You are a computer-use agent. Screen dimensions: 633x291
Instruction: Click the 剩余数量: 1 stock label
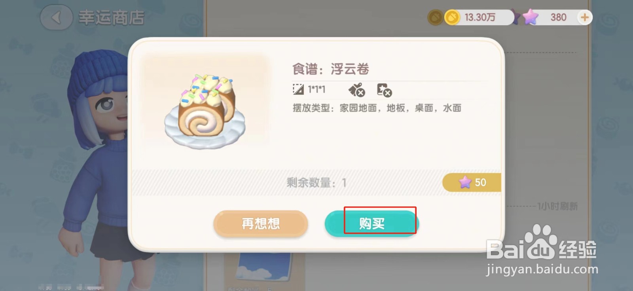(316, 182)
